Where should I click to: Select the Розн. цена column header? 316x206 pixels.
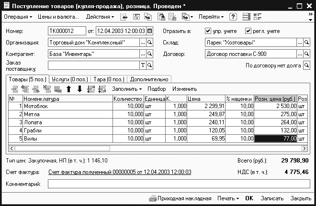click(x=275, y=99)
